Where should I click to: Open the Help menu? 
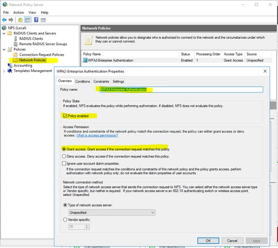pyautogui.click(x=44, y=12)
